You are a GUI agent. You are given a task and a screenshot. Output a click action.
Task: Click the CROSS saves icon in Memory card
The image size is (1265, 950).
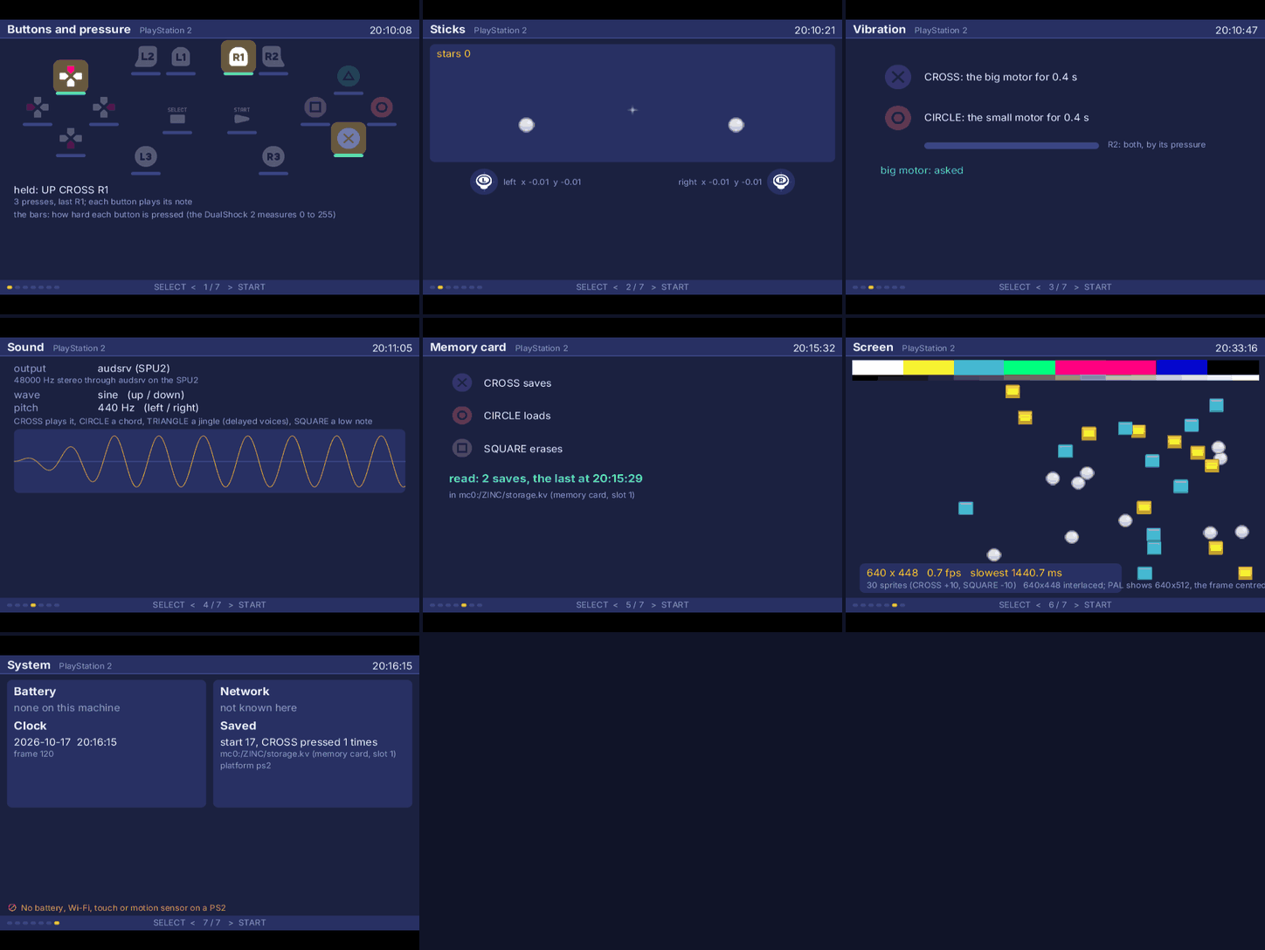click(x=462, y=382)
